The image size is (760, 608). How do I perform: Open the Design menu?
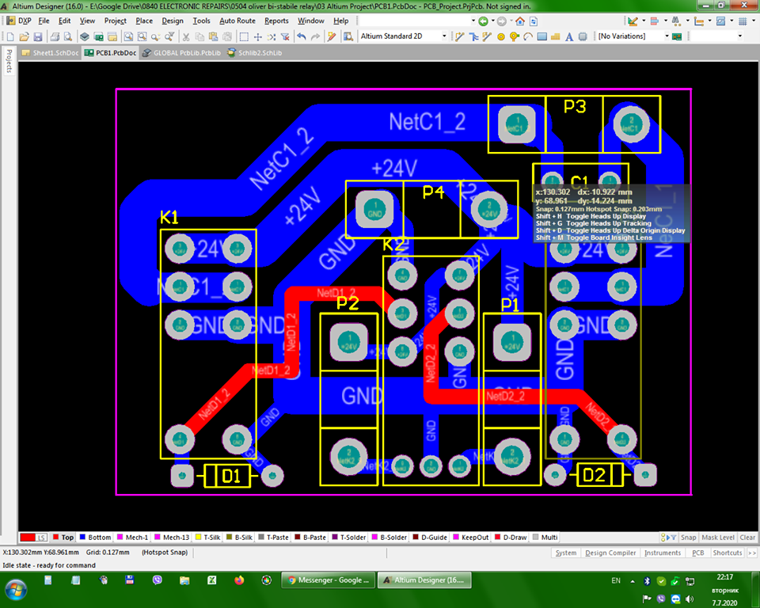[x=173, y=21]
